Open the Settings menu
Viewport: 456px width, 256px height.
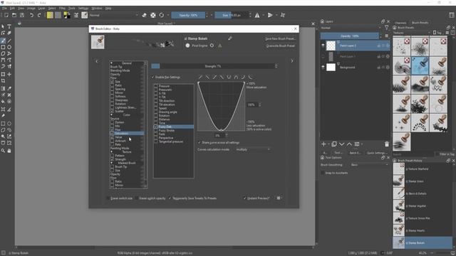(x=83, y=9)
